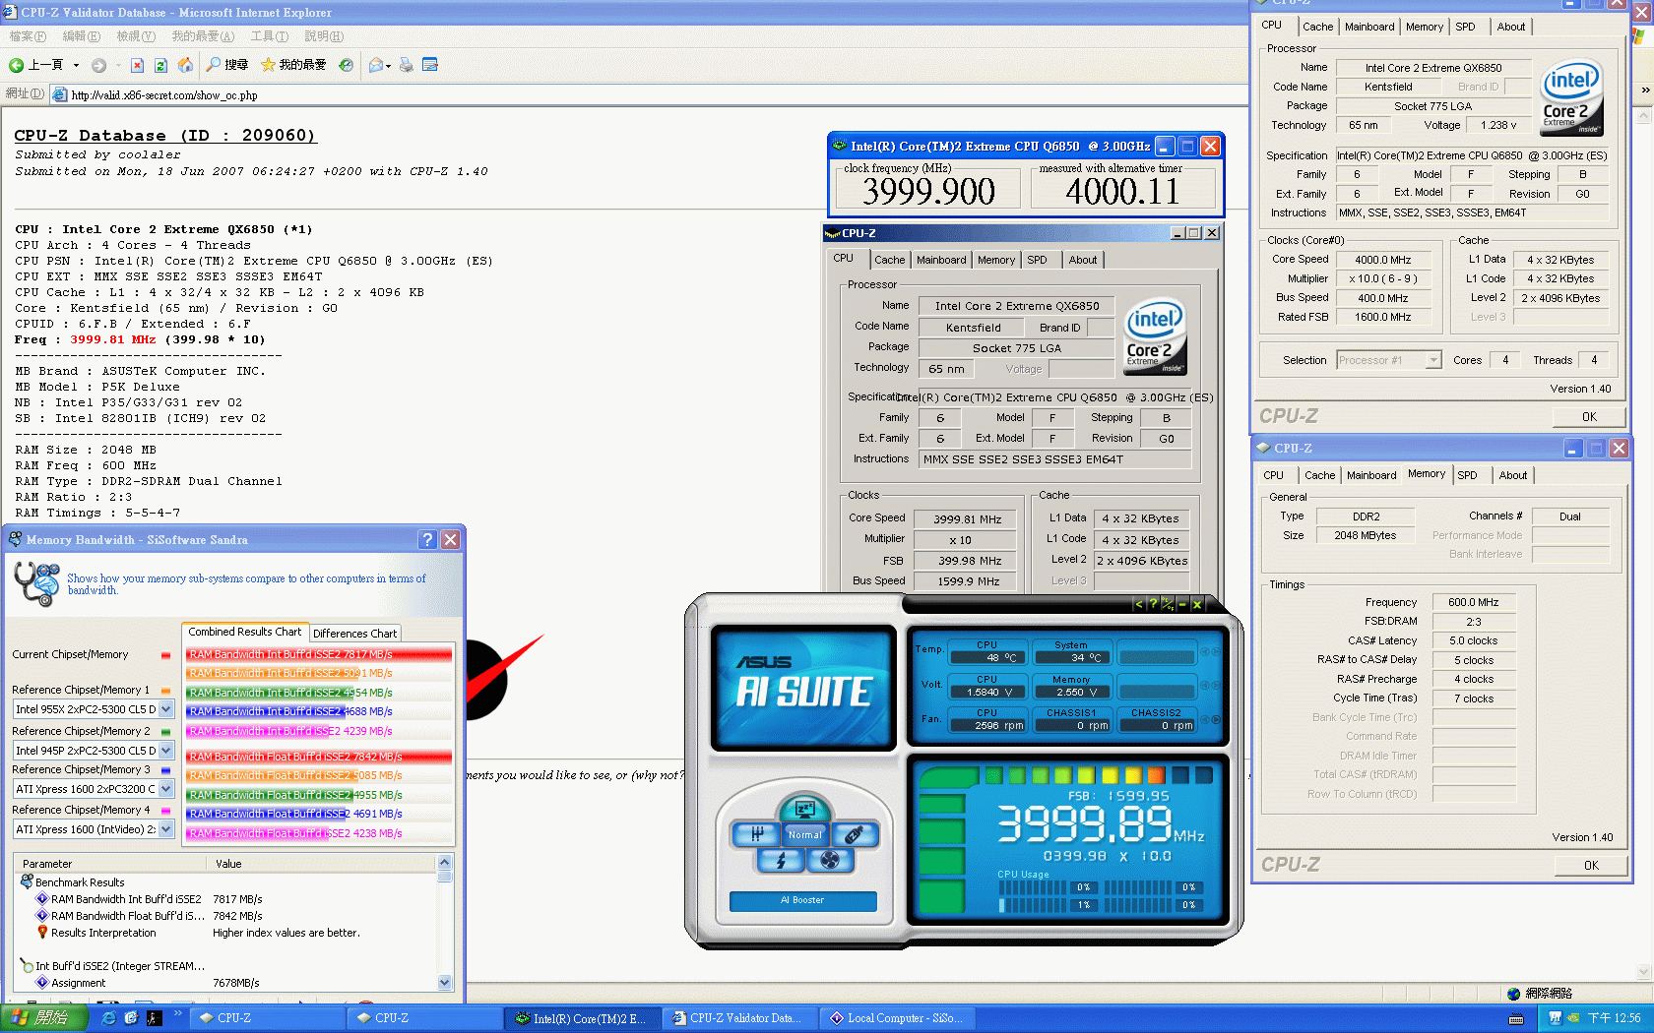Viewport: 1654px width, 1033px height.
Task: Toggle Reference Chipset/Memory 3 blue marker
Action: pos(165,770)
